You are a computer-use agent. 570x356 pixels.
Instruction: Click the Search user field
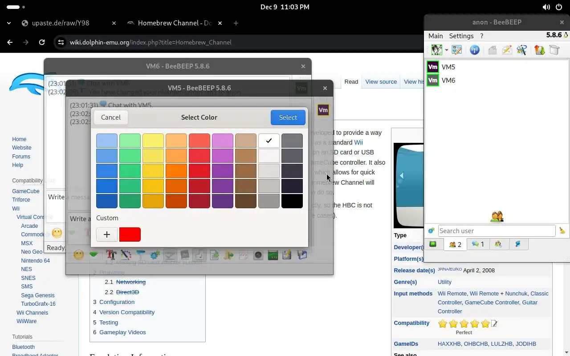click(x=497, y=231)
